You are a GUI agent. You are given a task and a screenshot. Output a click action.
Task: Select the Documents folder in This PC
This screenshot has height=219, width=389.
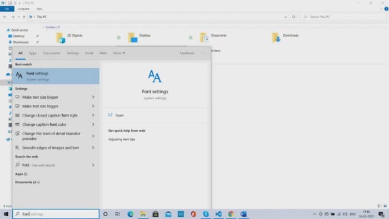click(x=213, y=38)
